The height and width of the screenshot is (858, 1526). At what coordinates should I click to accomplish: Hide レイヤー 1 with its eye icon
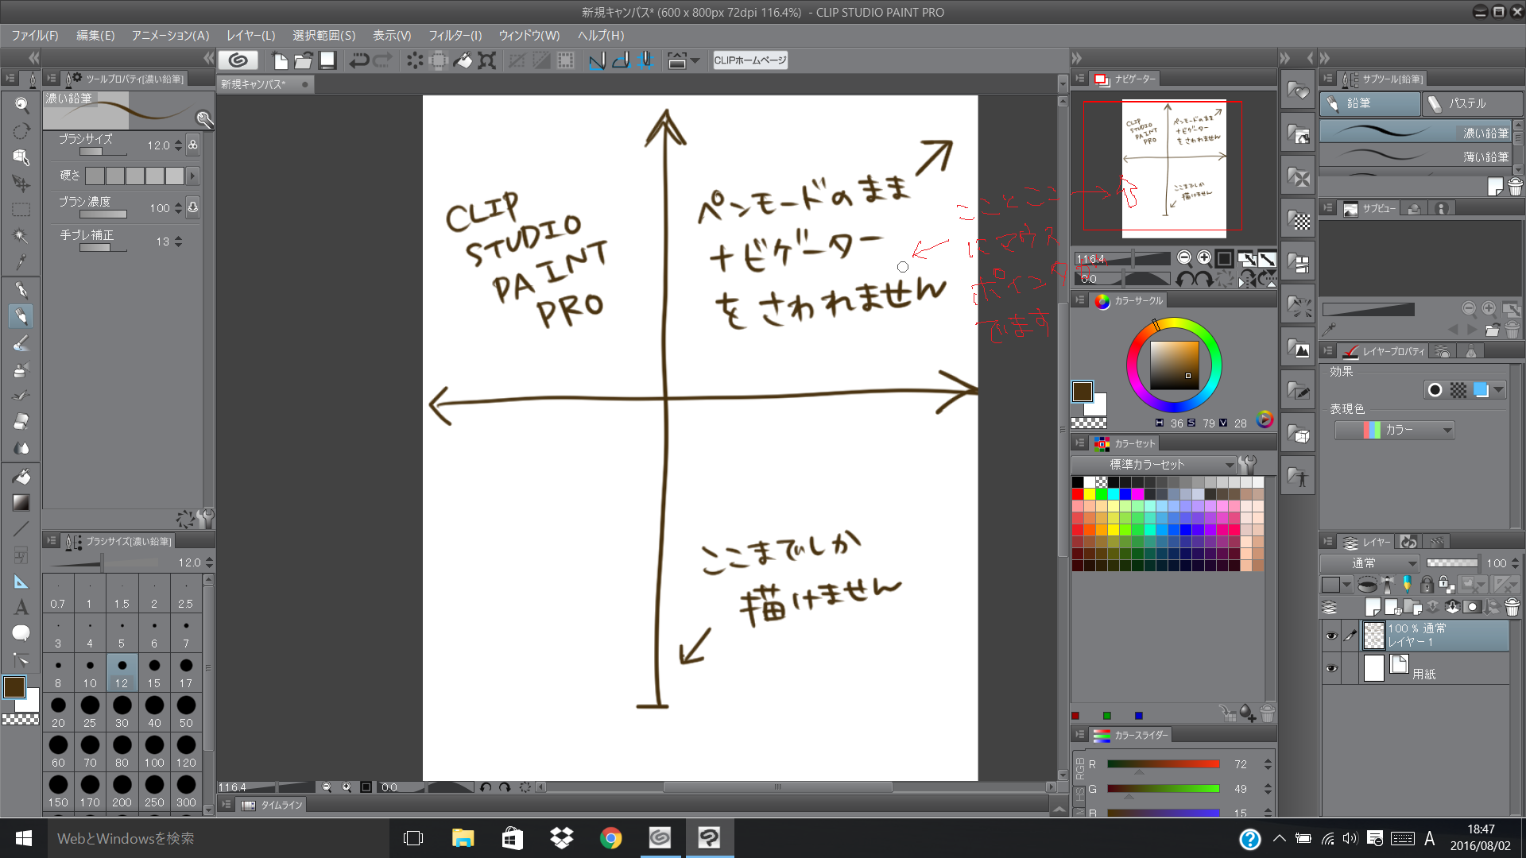1331,636
